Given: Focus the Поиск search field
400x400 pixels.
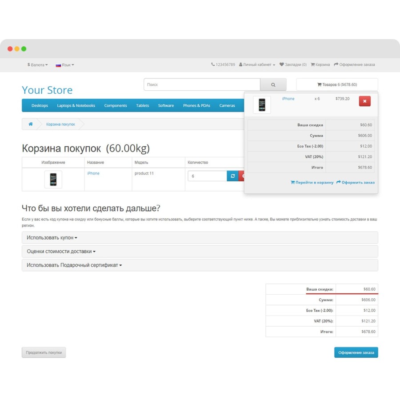Looking at the screenshot, I should point(202,84).
